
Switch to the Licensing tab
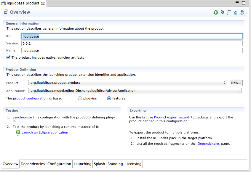pos(133,164)
